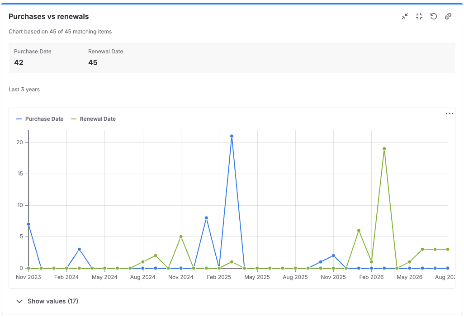Click the "Aug 2024" axis label

[142, 277]
